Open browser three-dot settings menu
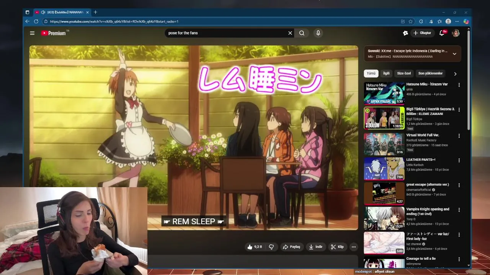The image size is (490, 275). 457,21
